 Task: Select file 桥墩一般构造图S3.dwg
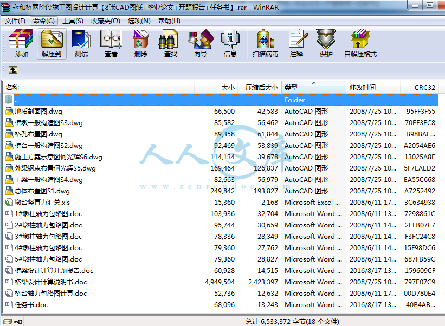(x=49, y=123)
